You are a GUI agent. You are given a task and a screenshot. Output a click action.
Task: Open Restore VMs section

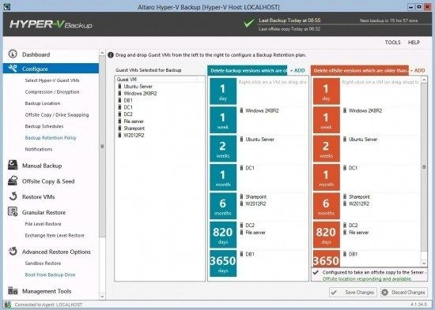pos(38,196)
